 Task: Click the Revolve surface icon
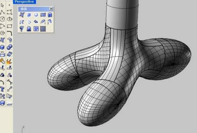(x=22, y=29)
